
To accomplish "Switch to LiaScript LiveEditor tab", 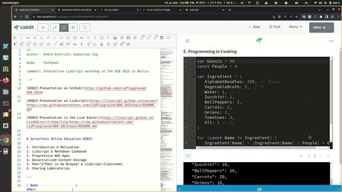I will (x=33, y=10).
